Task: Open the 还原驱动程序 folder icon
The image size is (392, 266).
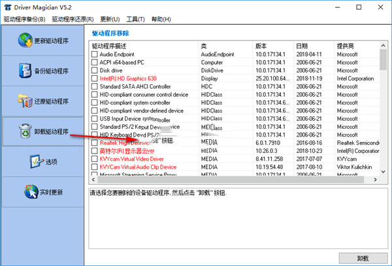Action: click(x=25, y=101)
